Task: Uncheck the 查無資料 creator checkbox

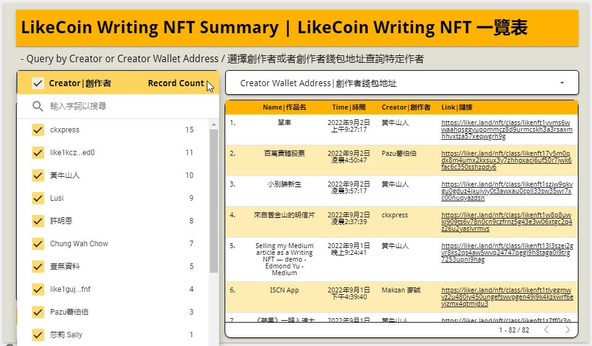Action: coord(38,267)
